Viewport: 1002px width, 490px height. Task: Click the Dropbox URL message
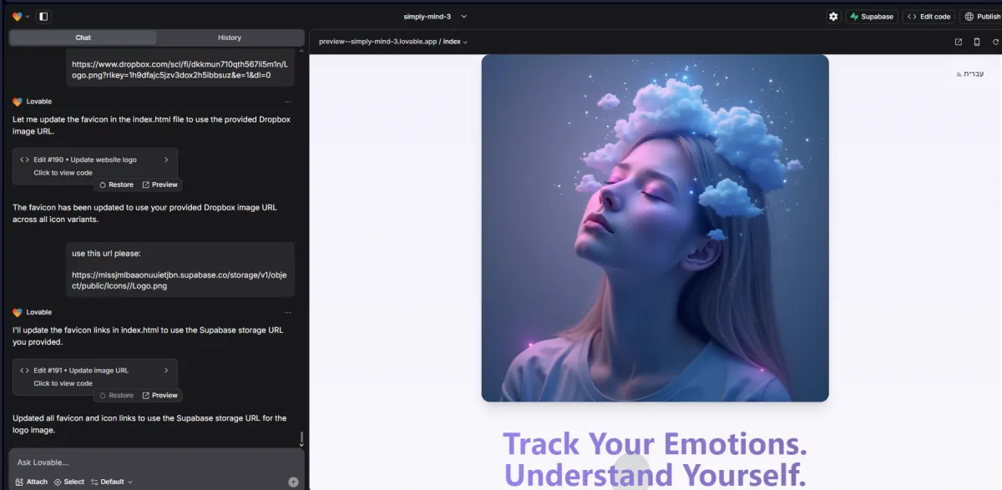(180, 68)
